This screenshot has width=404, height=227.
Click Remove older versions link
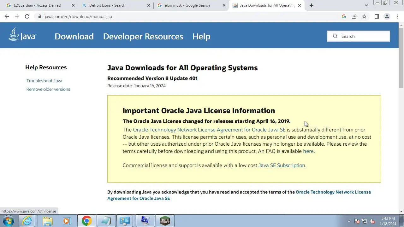[48, 89]
